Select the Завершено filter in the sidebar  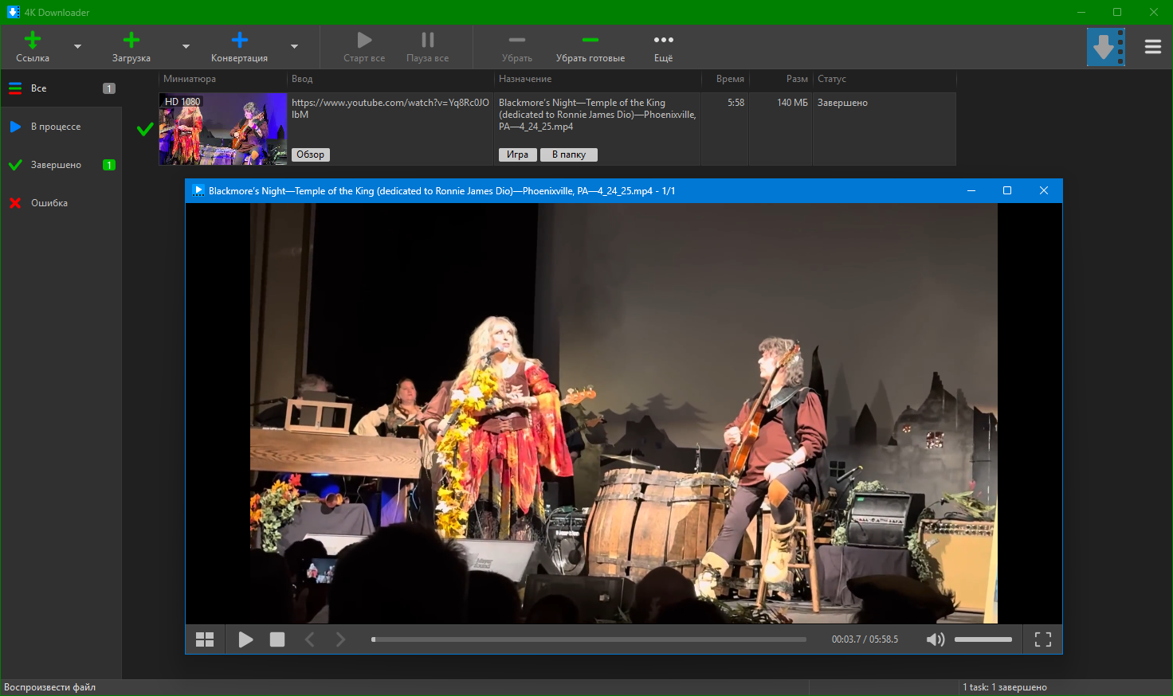[x=56, y=165]
